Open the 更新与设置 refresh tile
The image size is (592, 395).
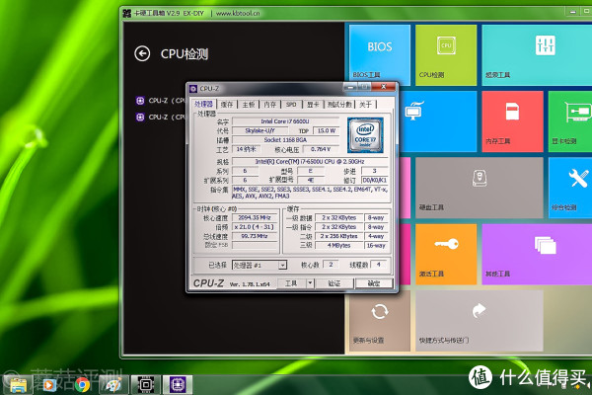380,321
